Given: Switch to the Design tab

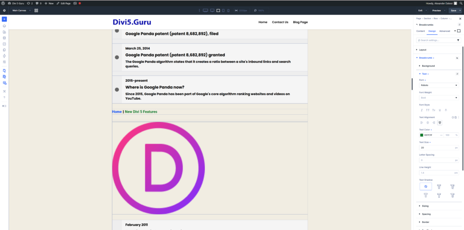Looking at the screenshot, I should [432, 31].
